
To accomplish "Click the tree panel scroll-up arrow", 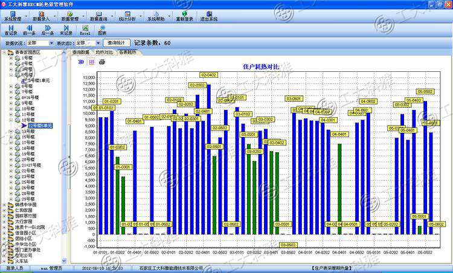I will [64, 53].
